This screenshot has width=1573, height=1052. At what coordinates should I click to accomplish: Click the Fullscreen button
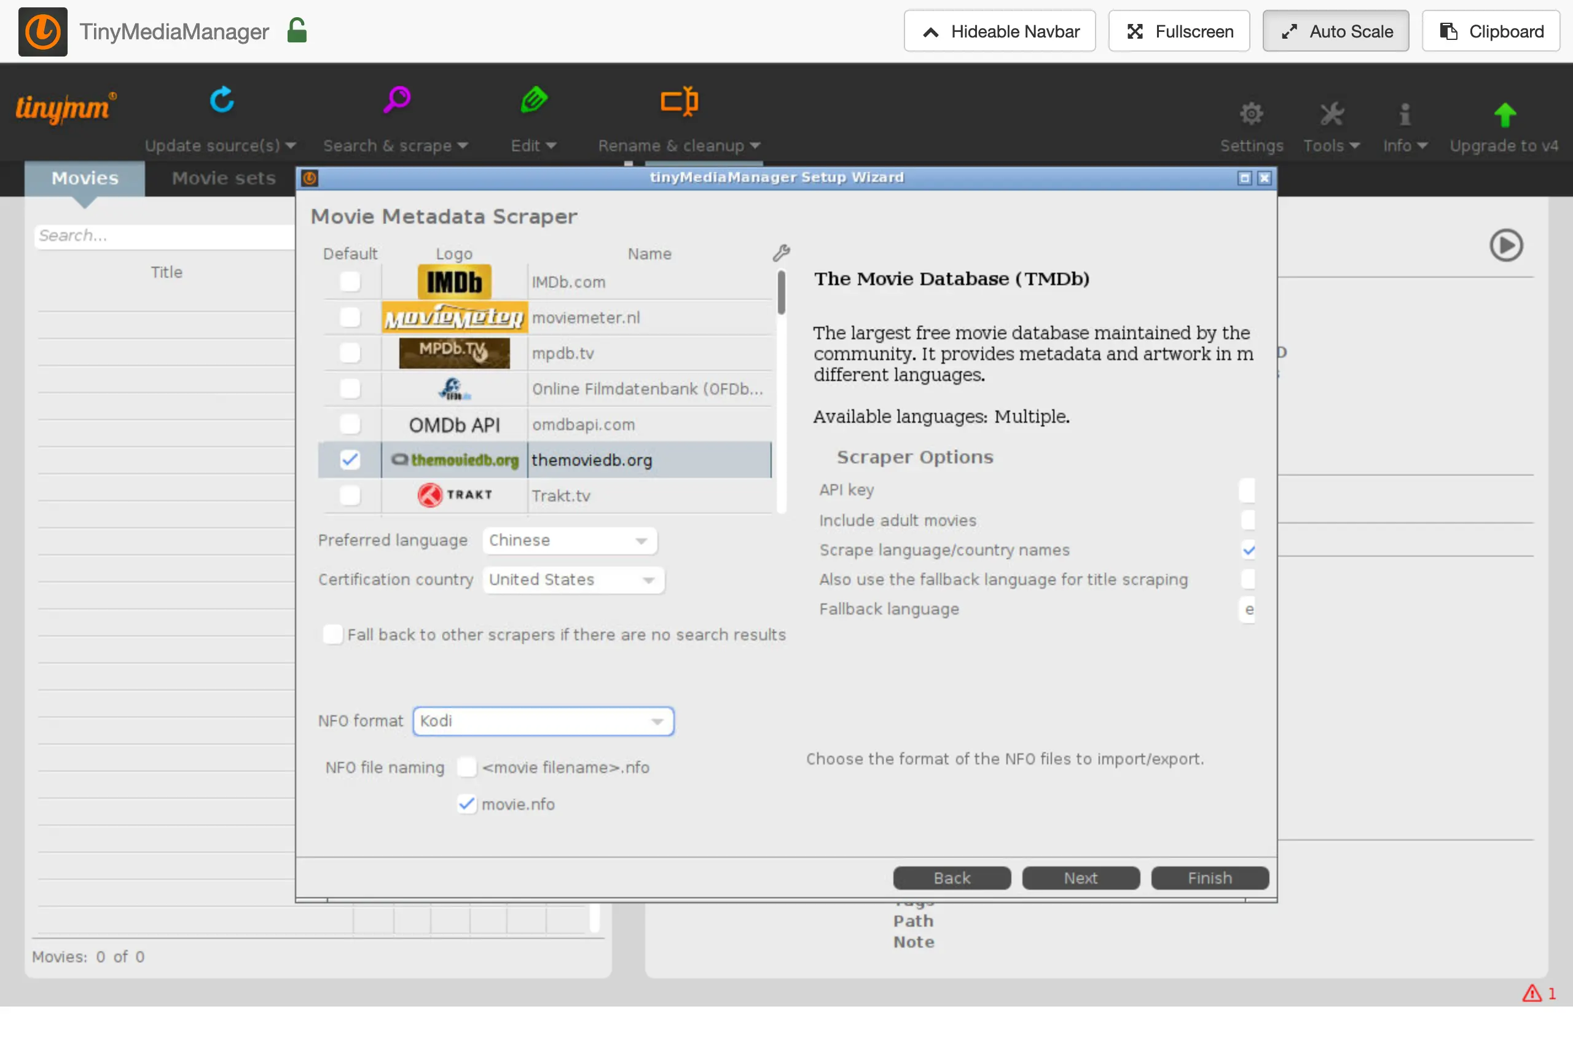pyautogui.click(x=1179, y=31)
